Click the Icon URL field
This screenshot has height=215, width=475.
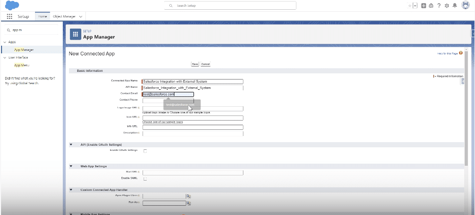tap(193, 118)
